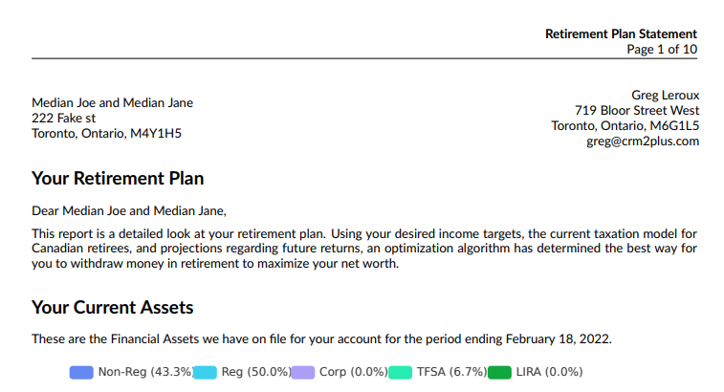The height and width of the screenshot is (392, 724).
Task: Open the greg@crm2plus.com email address
Action: (x=643, y=141)
